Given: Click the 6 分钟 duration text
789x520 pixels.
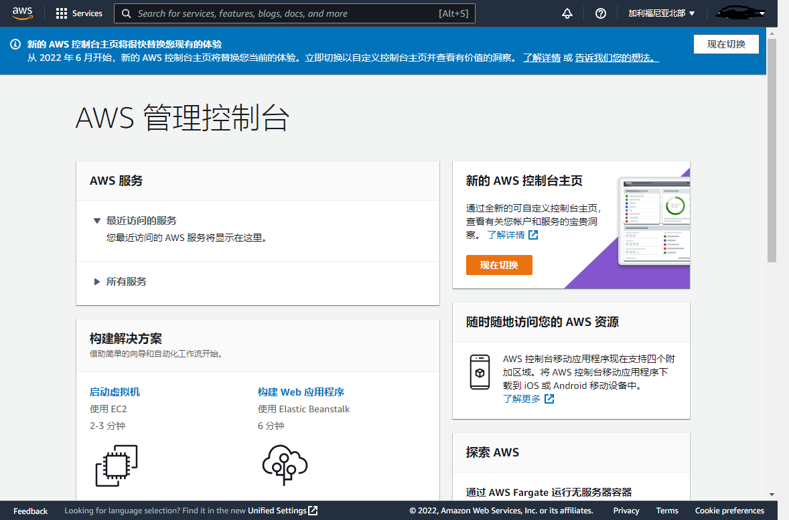Looking at the screenshot, I should point(271,426).
